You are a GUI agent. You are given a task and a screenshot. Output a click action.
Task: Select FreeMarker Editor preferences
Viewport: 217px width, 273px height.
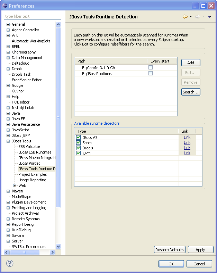[x=27, y=80]
